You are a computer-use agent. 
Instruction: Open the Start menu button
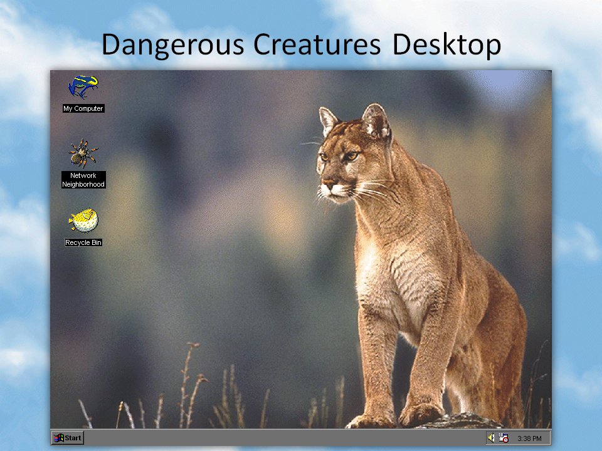coord(68,438)
